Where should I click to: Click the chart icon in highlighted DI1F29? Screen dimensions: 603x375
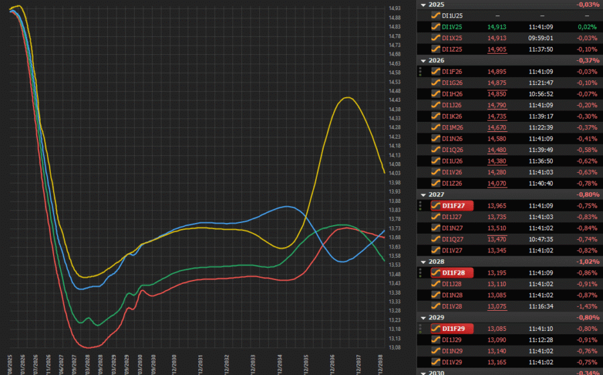435,329
